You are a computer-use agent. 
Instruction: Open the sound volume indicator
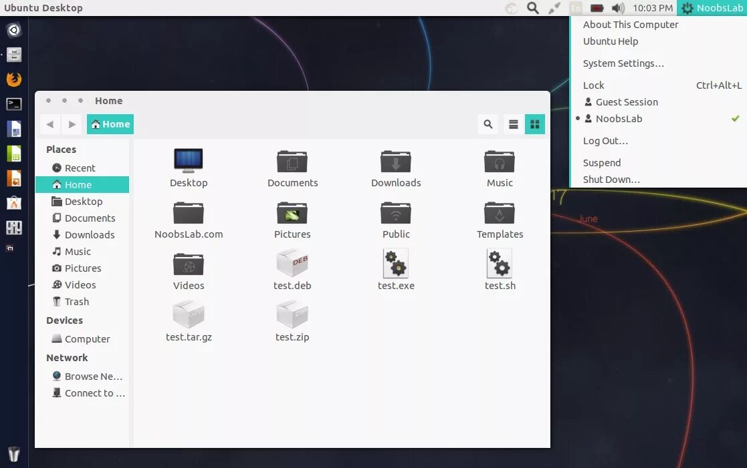point(618,7)
